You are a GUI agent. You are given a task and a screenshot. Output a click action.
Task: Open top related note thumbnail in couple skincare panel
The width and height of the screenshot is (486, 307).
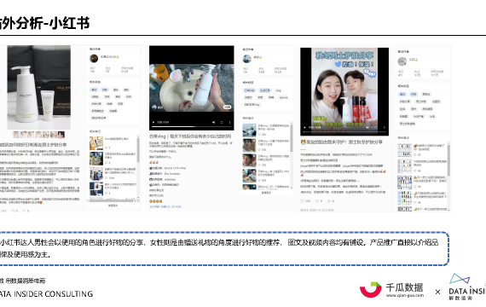[404, 150]
